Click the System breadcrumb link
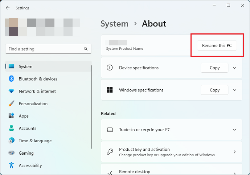The height and width of the screenshot is (175, 250). coord(114,24)
